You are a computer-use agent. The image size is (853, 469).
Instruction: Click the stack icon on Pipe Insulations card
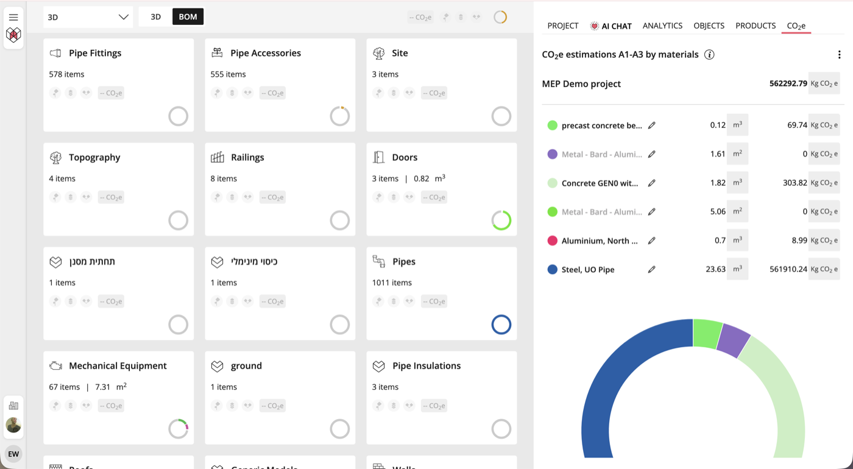pyautogui.click(x=394, y=406)
